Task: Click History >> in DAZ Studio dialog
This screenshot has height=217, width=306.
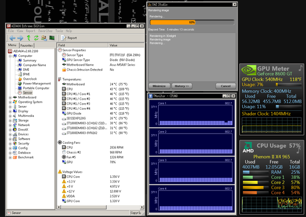Action: pyautogui.click(x=182, y=86)
